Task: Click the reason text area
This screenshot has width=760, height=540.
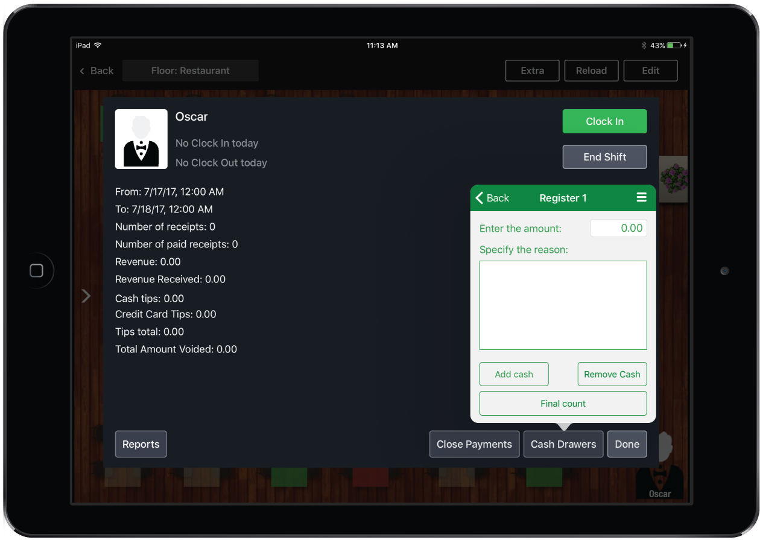Action: pos(563,305)
